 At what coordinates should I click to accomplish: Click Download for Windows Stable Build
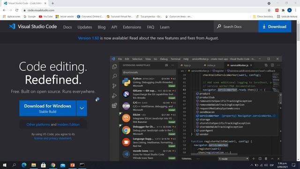tap(48, 108)
